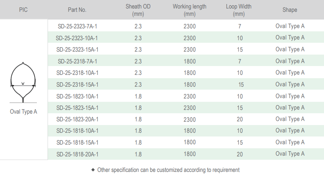Choose part SD-25-2318-15A-1
The image size is (324, 180).
(x=77, y=84)
